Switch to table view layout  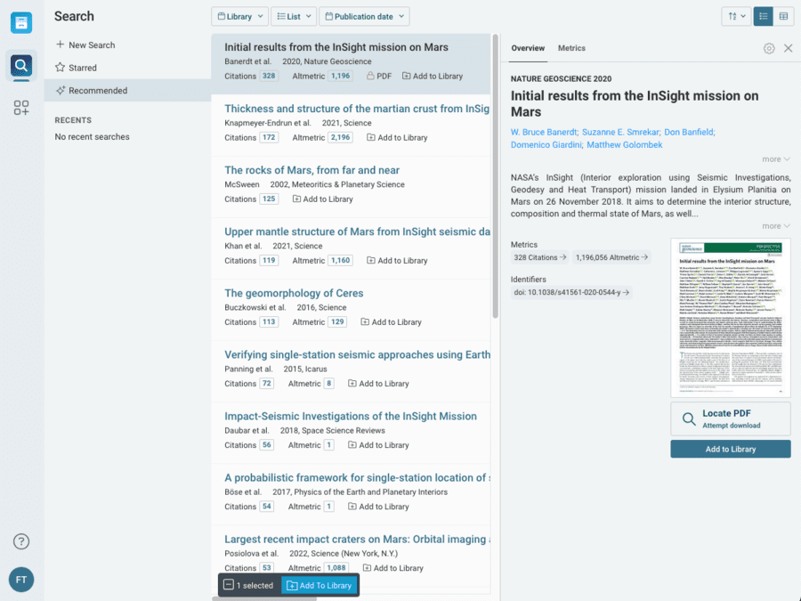point(783,16)
